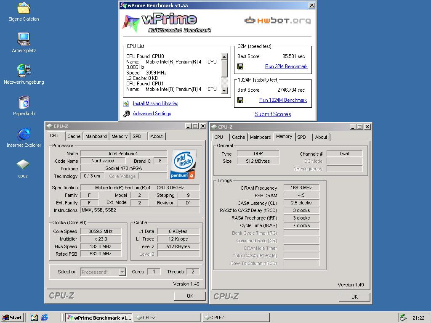This screenshot has width=431, height=323.
Task: Switch to Cache tab in right CPU-Z
Action: pyautogui.click(x=238, y=137)
